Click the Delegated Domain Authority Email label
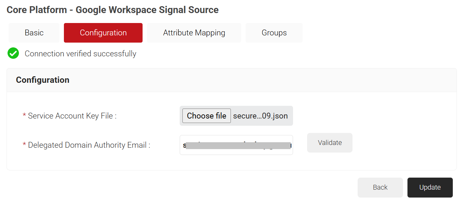Screen dimensions: 460x202 89,145
